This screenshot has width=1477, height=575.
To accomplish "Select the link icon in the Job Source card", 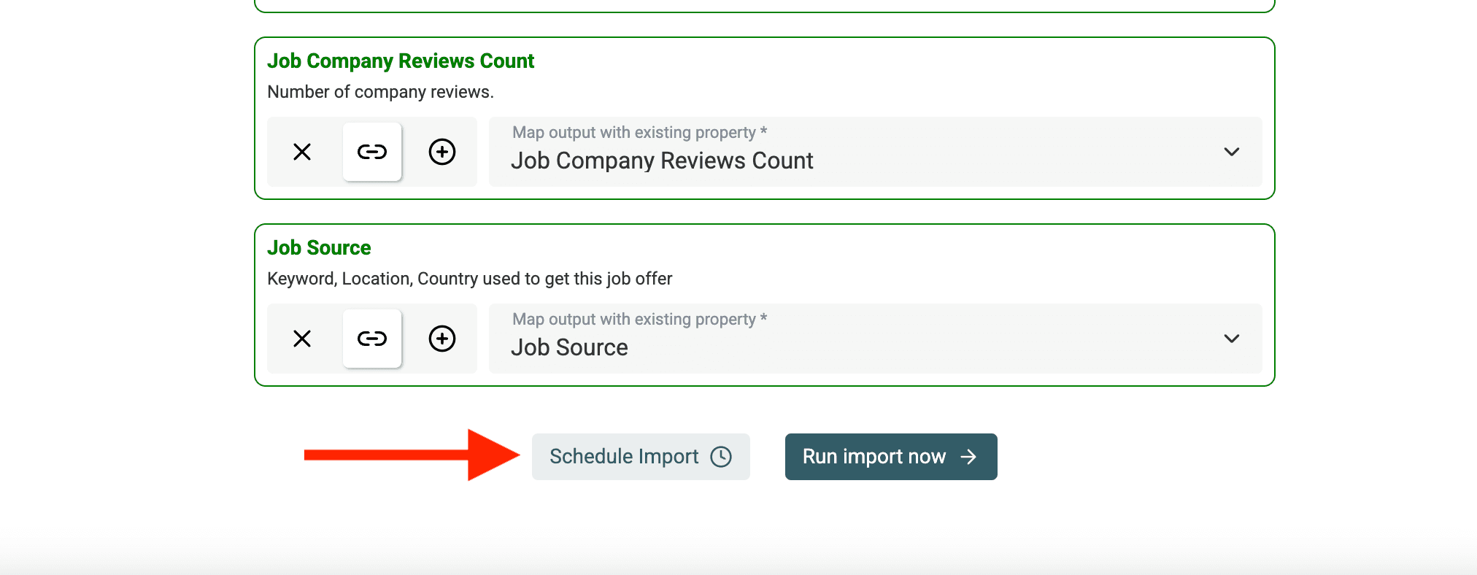I will (x=372, y=339).
